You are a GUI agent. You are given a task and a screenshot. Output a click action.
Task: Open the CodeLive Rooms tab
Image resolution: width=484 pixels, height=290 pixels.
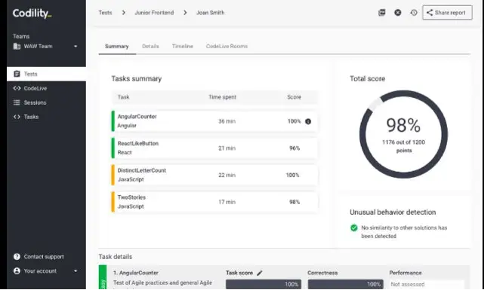(x=227, y=46)
